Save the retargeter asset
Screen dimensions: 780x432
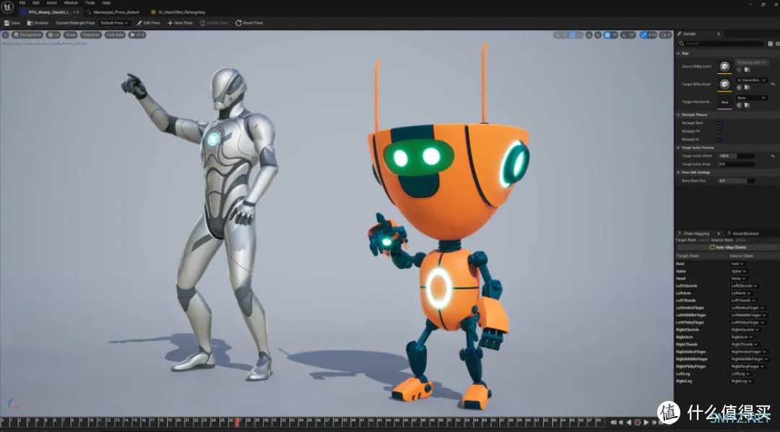click(x=12, y=23)
